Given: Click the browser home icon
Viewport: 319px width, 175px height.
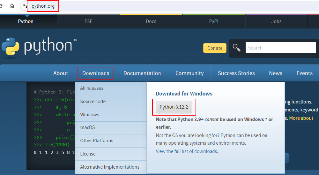Looking at the screenshot, I should tap(12, 6).
